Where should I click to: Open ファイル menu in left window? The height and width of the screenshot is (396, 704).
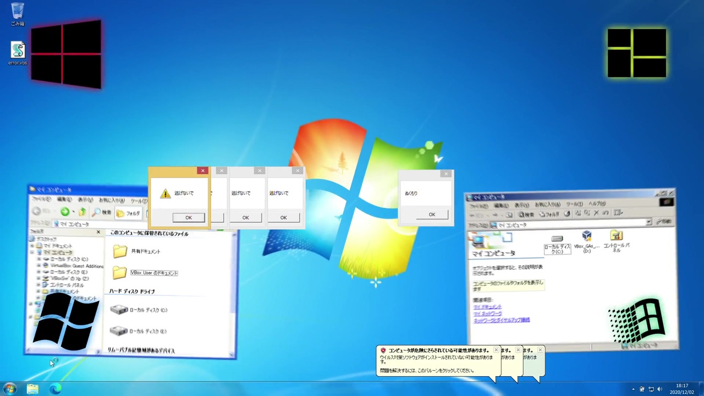(41, 199)
